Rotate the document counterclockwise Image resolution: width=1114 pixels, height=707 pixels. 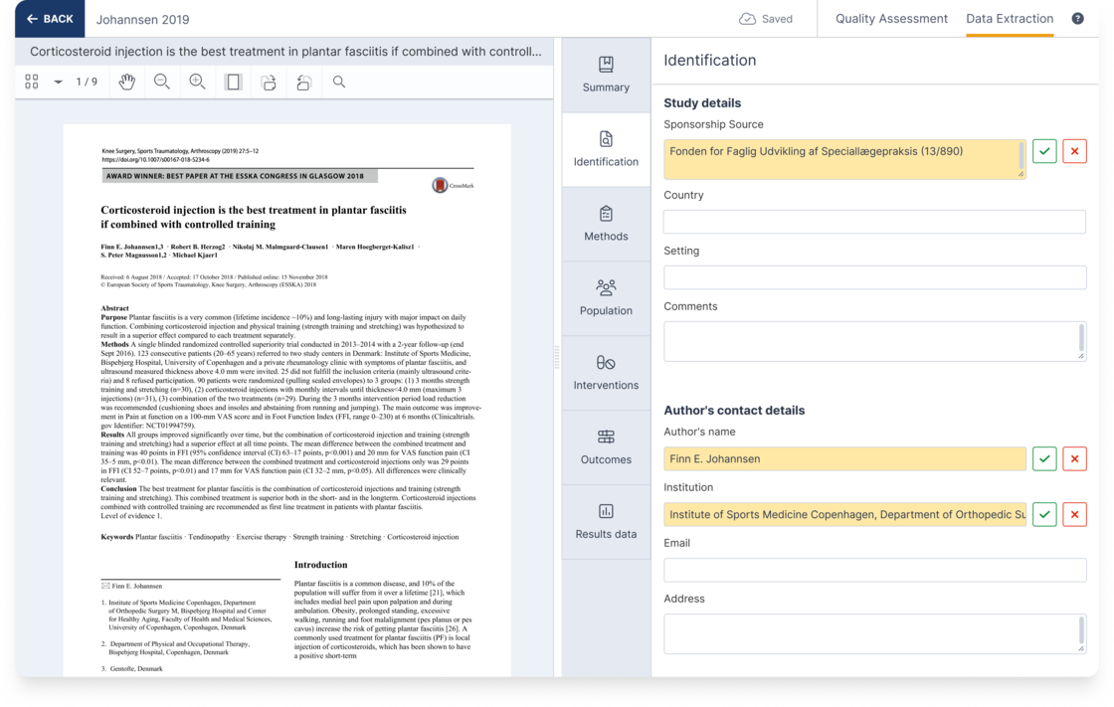pos(304,82)
